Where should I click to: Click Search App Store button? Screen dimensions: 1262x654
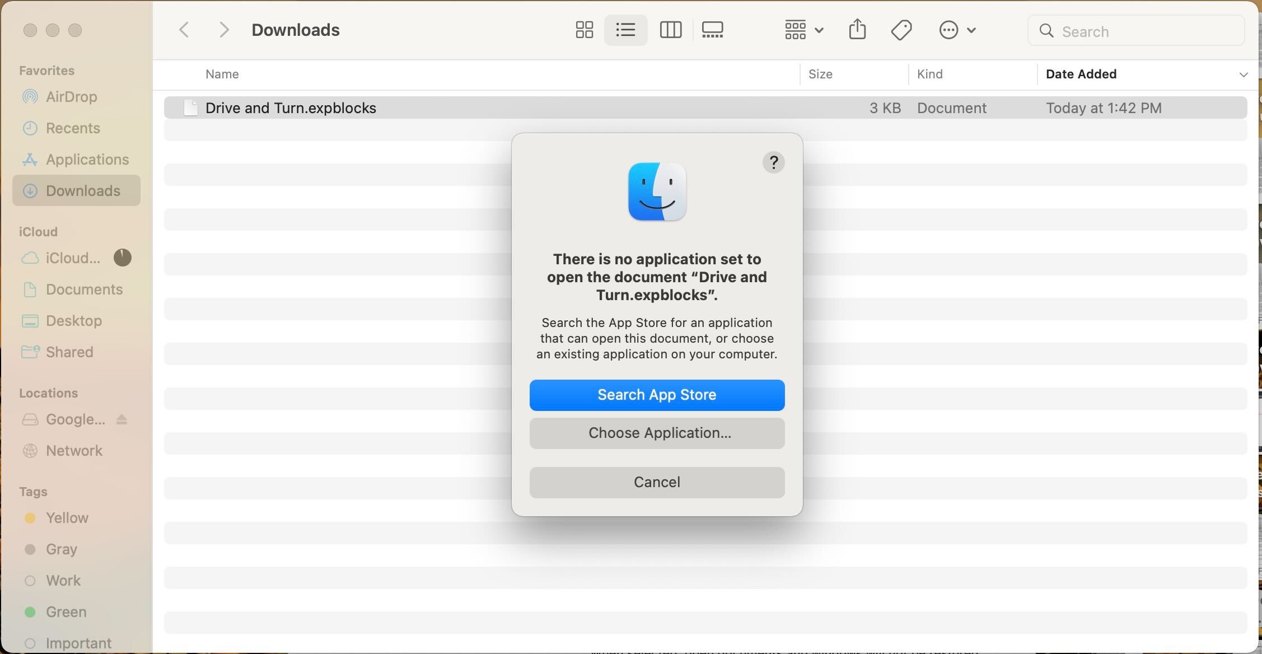click(657, 395)
